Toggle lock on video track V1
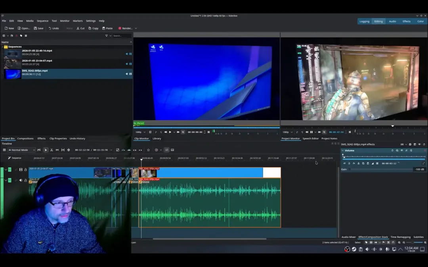Screen dimensions: 428x267 25,170
